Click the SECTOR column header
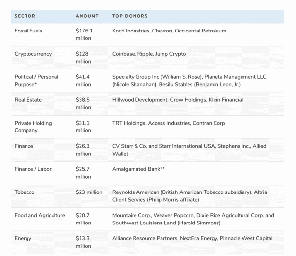Image resolution: width=296 pixels, height=256 pixels. 25,16
